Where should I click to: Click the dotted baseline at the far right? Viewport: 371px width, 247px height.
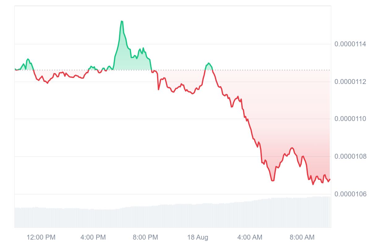(x=328, y=70)
